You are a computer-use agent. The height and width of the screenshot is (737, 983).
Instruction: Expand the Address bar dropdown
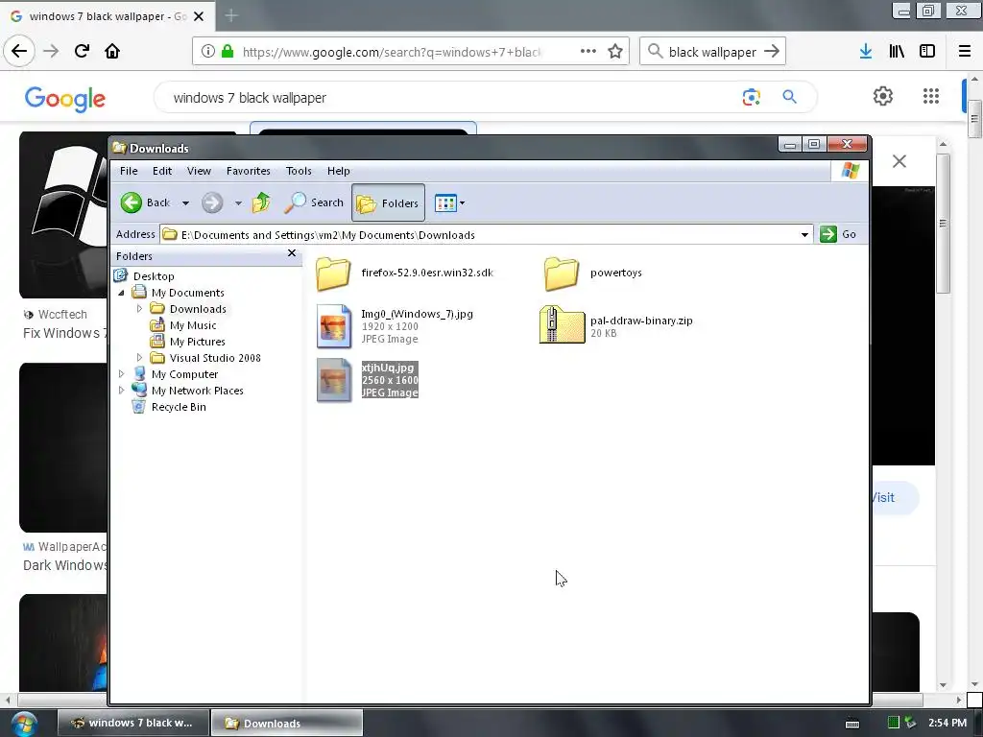[x=804, y=235]
